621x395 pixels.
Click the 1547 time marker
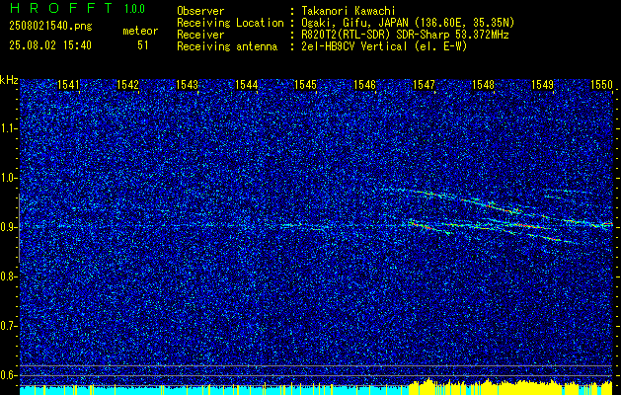pyautogui.click(x=424, y=85)
